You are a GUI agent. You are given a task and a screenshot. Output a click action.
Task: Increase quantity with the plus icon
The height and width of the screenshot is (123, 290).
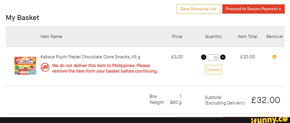(x=223, y=57)
